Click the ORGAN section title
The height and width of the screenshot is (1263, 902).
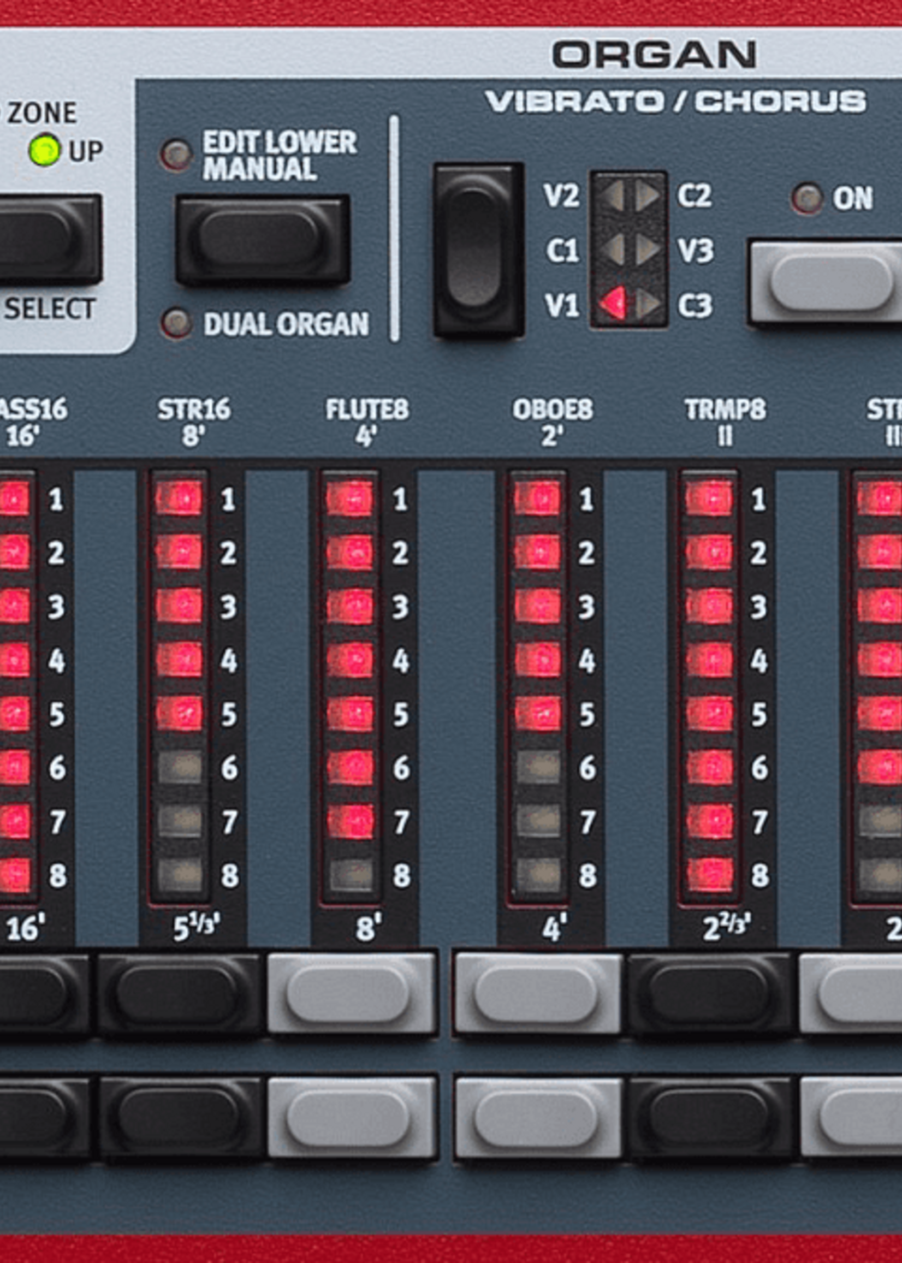coord(654,54)
